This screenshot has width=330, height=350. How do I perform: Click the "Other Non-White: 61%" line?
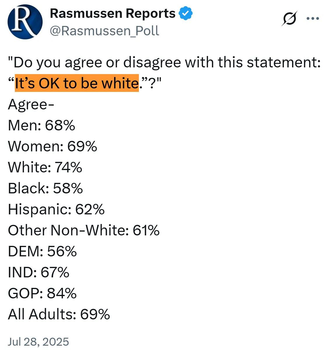click(84, 230)
